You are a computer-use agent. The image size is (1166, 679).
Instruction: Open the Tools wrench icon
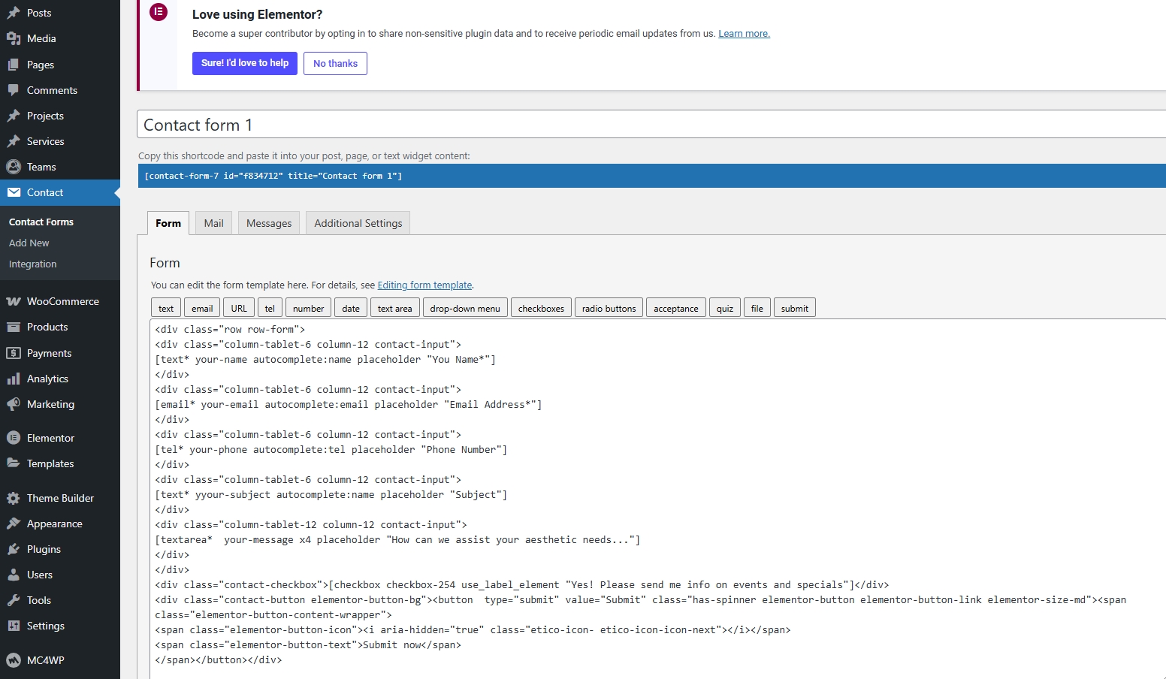14,600
